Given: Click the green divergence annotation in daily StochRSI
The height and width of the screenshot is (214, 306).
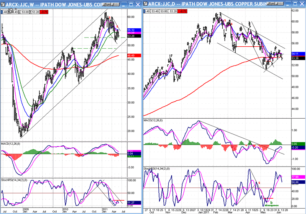Looking at the screenshot, I should tap(272, 206).
